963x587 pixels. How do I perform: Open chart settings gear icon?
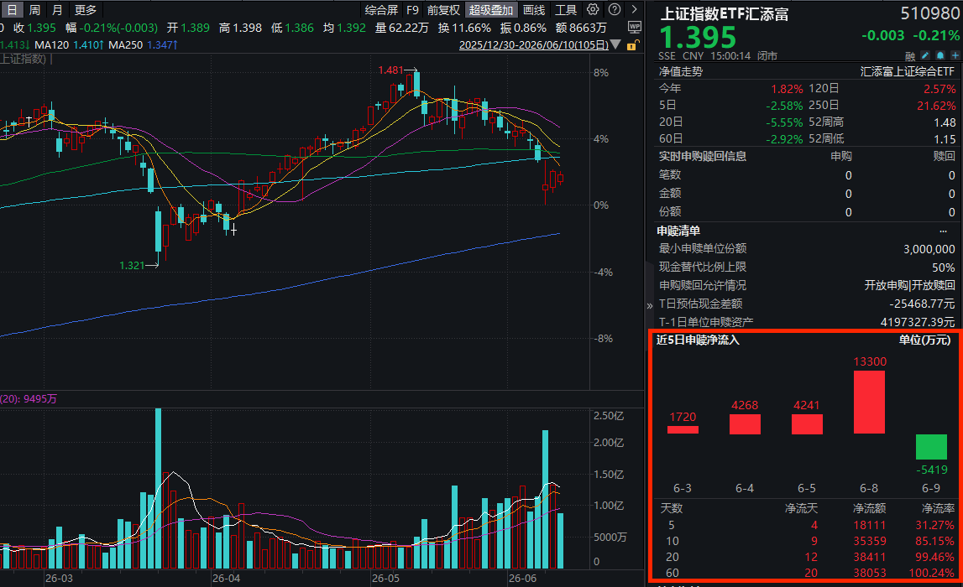click(x=593, y=9)
